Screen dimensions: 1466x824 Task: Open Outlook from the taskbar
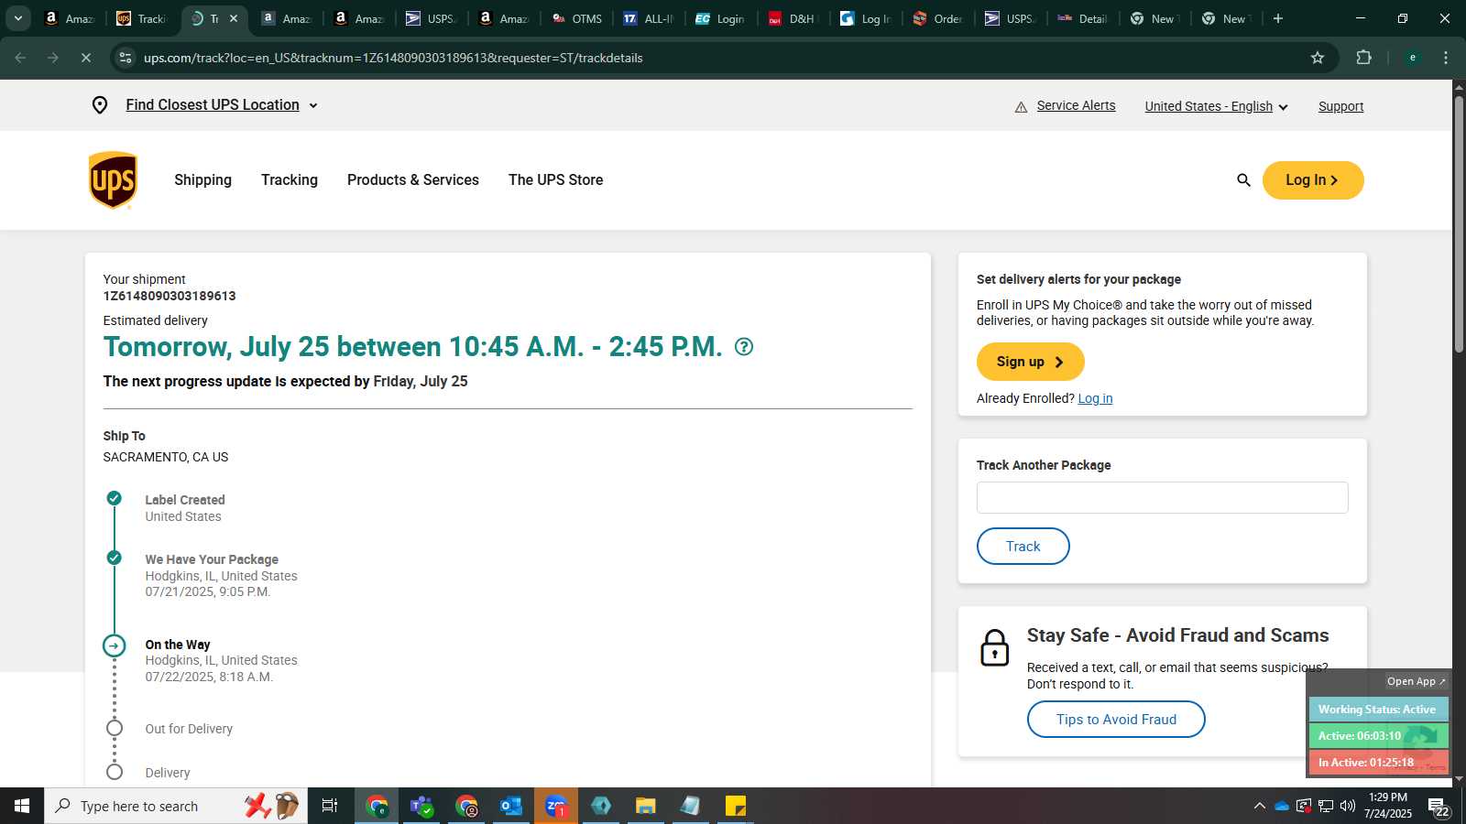[510, 806]
